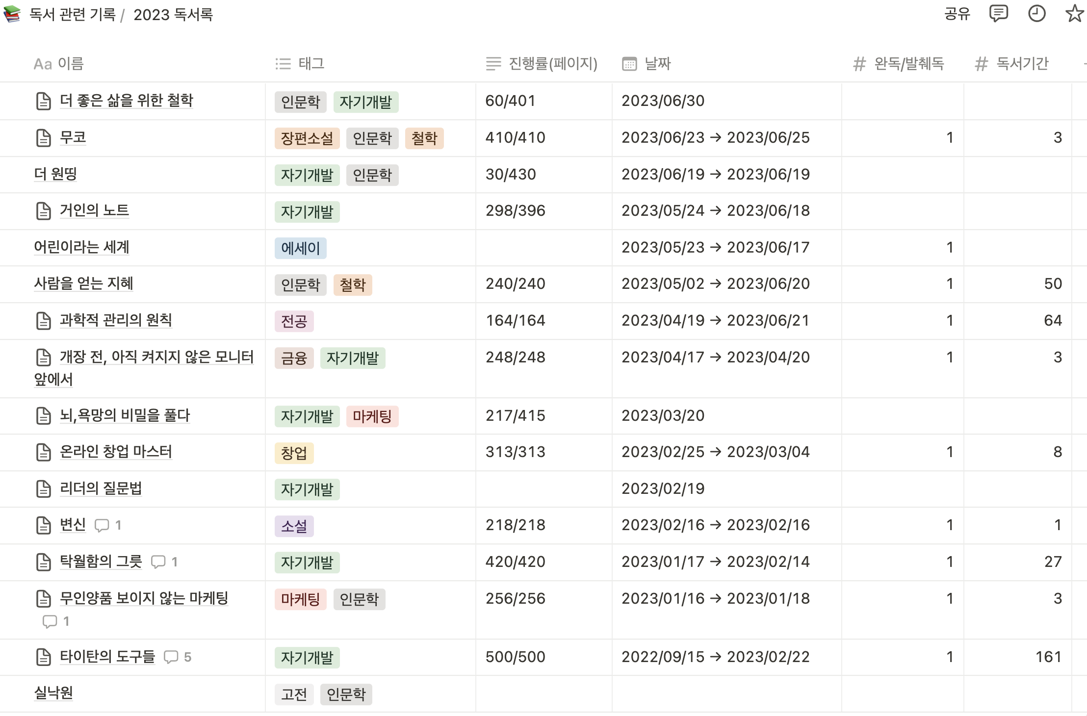The image size is (1087, 716).
Task: Open the 무코 title link
Action: [73, 138]
